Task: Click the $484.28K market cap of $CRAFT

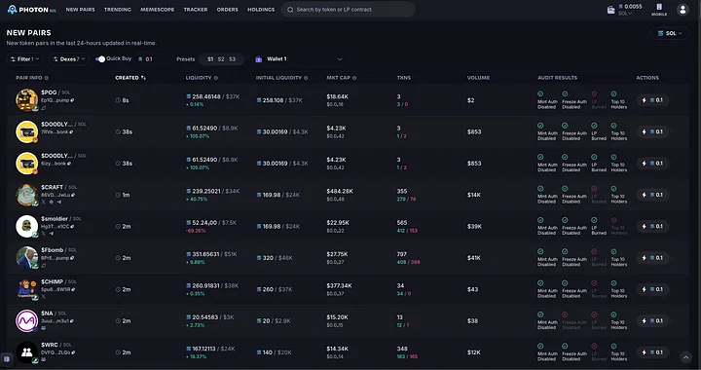Action: [340, 191]
